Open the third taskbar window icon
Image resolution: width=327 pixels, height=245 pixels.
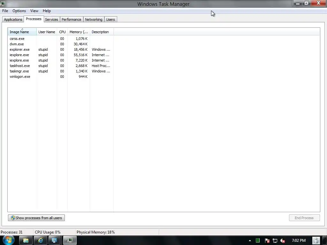coord(54,241)
